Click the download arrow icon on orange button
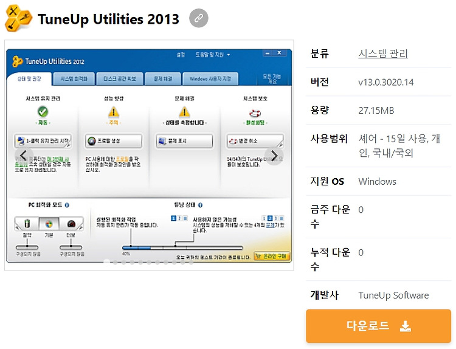Viewport: 456px width, 349px height. (x=406, y=326)
